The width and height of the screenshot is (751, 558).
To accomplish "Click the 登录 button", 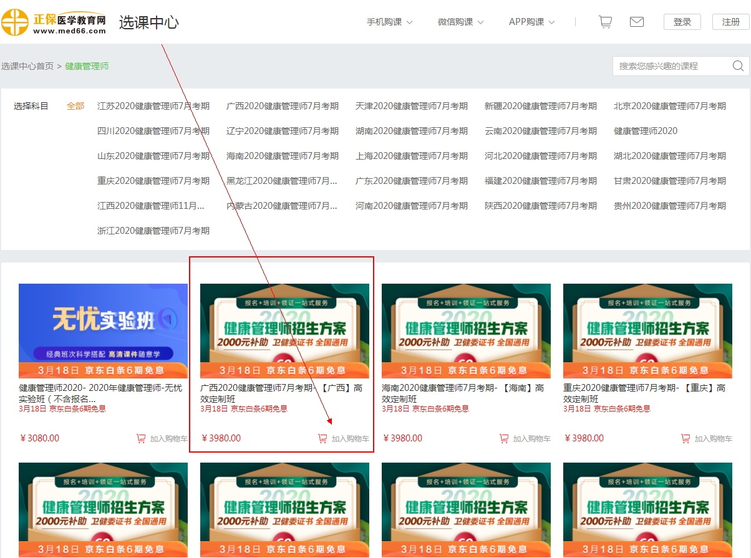I will pyautogui.click(x=682, y=22).
